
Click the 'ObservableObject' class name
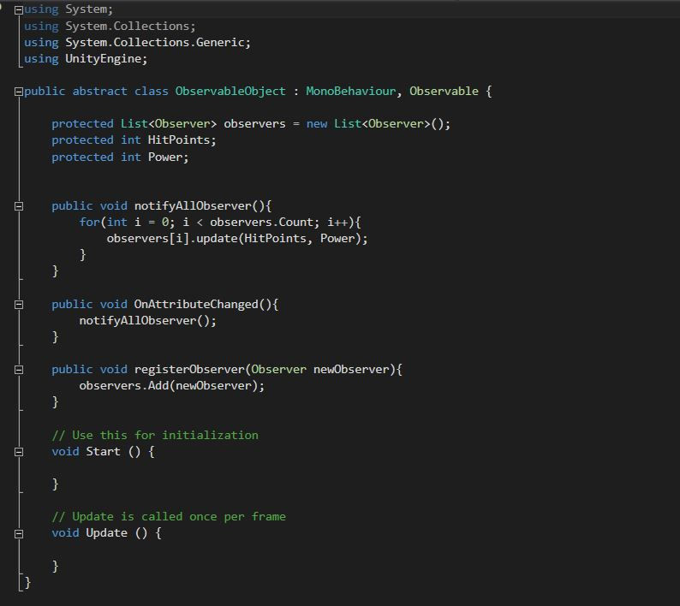[230, 91]
